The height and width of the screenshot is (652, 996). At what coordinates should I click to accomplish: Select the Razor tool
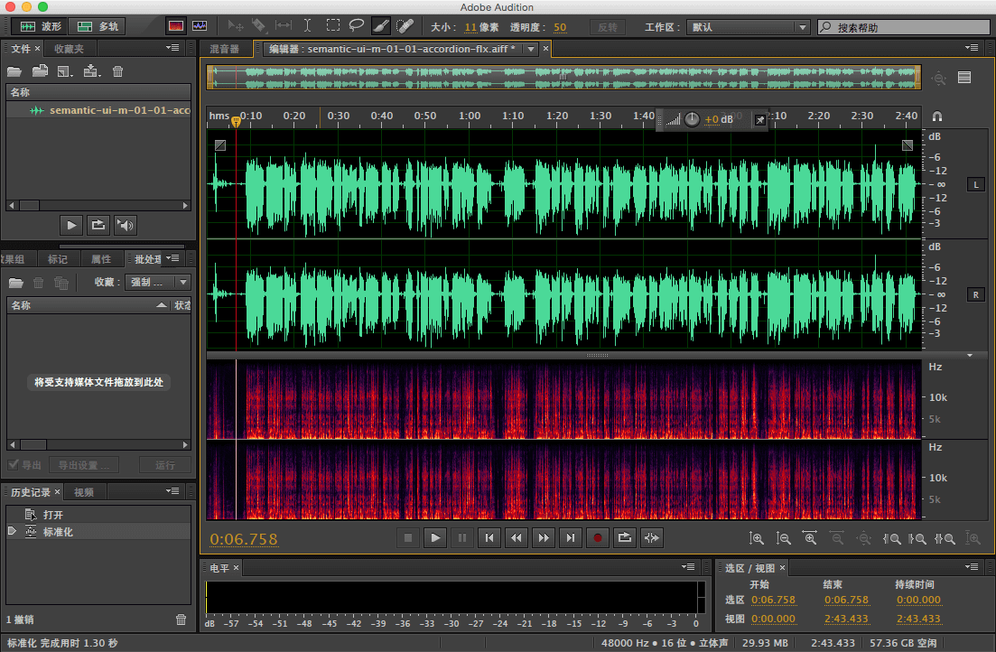pos(258,26)
